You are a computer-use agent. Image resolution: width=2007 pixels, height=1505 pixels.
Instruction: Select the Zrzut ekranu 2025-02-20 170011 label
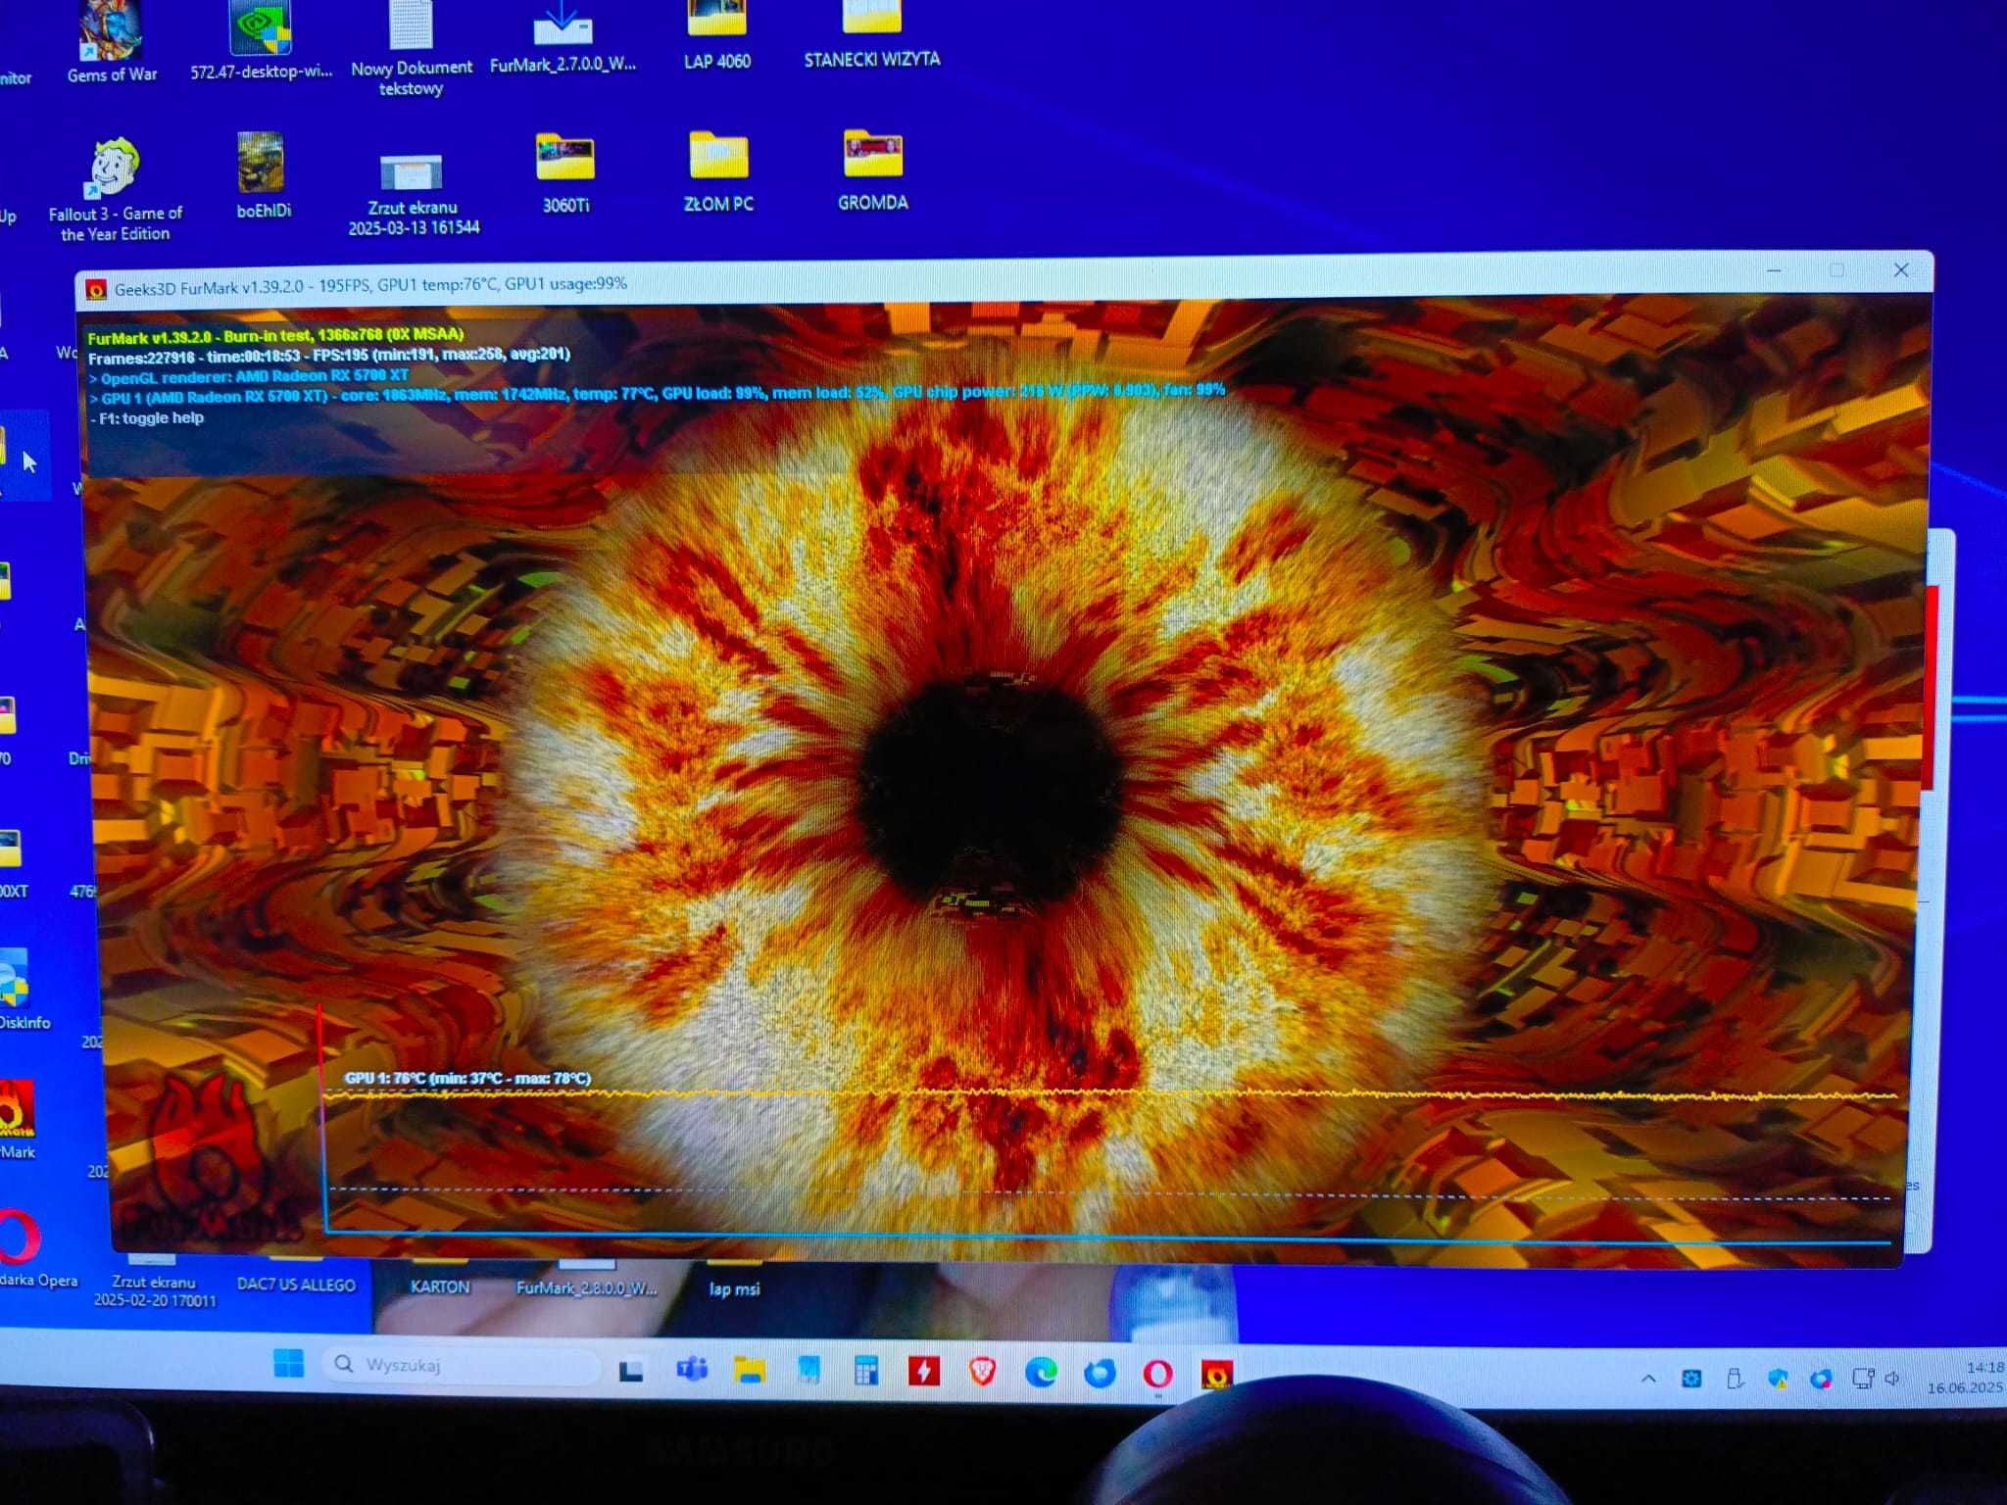click(x=154, y=1290)
